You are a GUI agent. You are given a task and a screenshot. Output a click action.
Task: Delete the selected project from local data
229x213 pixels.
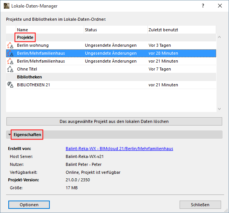[x=114, y=121]
